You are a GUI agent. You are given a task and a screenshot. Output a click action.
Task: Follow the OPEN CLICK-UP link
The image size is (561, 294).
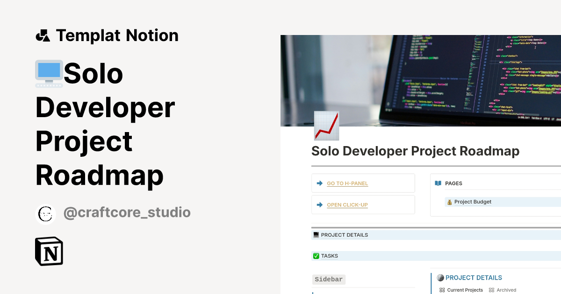347,204
